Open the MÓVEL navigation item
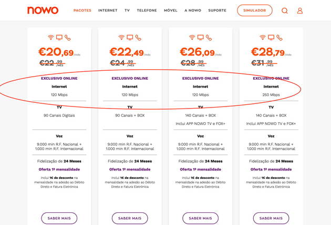The image size is (331, 225). [x=171, y=10]
